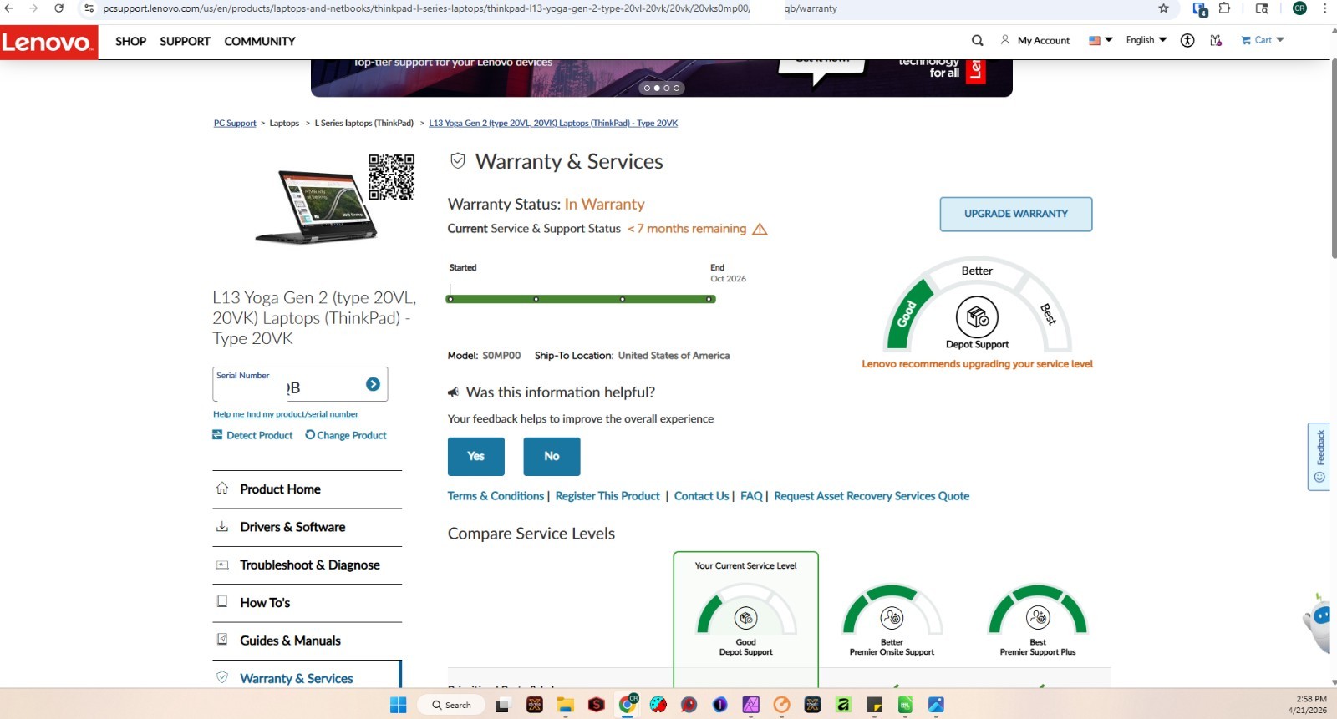Select Better Premier Onsite Support level

pyautogui.click(x=892, y=620)
